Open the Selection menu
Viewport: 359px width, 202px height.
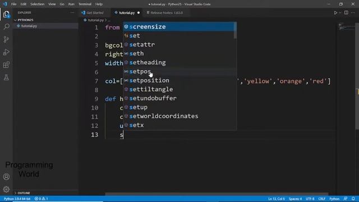coord(38,4)
